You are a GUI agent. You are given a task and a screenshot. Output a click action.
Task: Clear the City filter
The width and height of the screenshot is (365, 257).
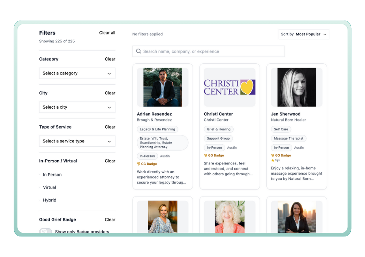(x=110, y=93)
